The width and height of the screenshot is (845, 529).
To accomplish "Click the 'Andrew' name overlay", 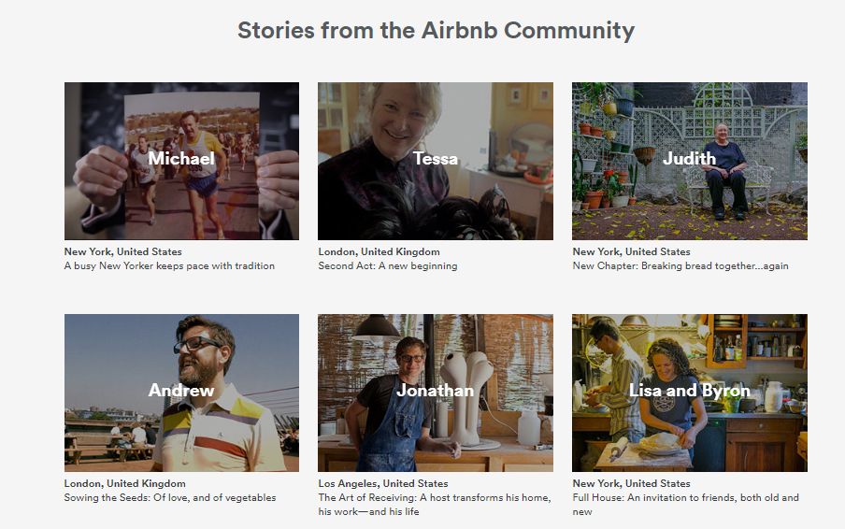I will pyautogui.click(x=181, y=390).
